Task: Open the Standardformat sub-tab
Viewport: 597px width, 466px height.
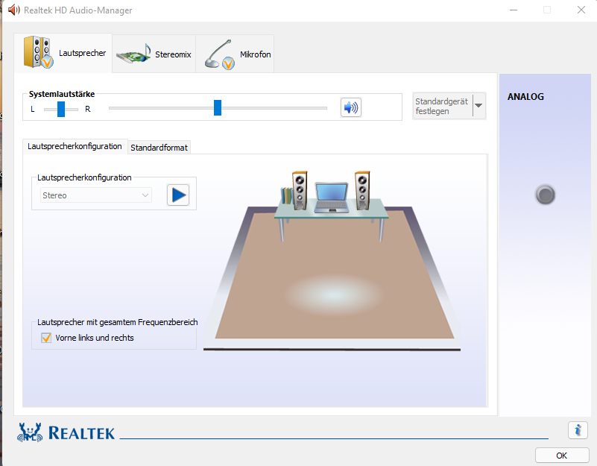Action: click(x=159, y=148)
